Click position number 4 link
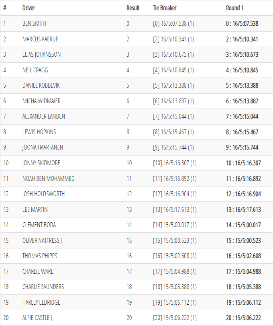This screenshot has width=273, height=326. 4,70
